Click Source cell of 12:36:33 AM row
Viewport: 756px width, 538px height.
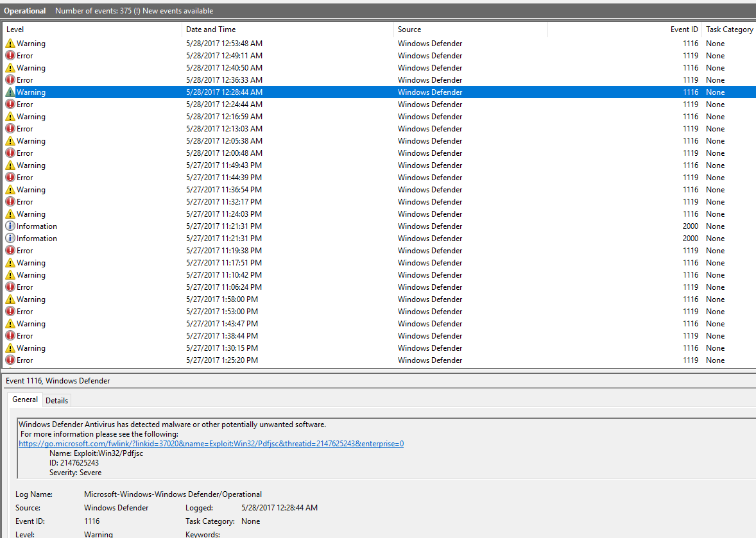[x=430, y=80]
